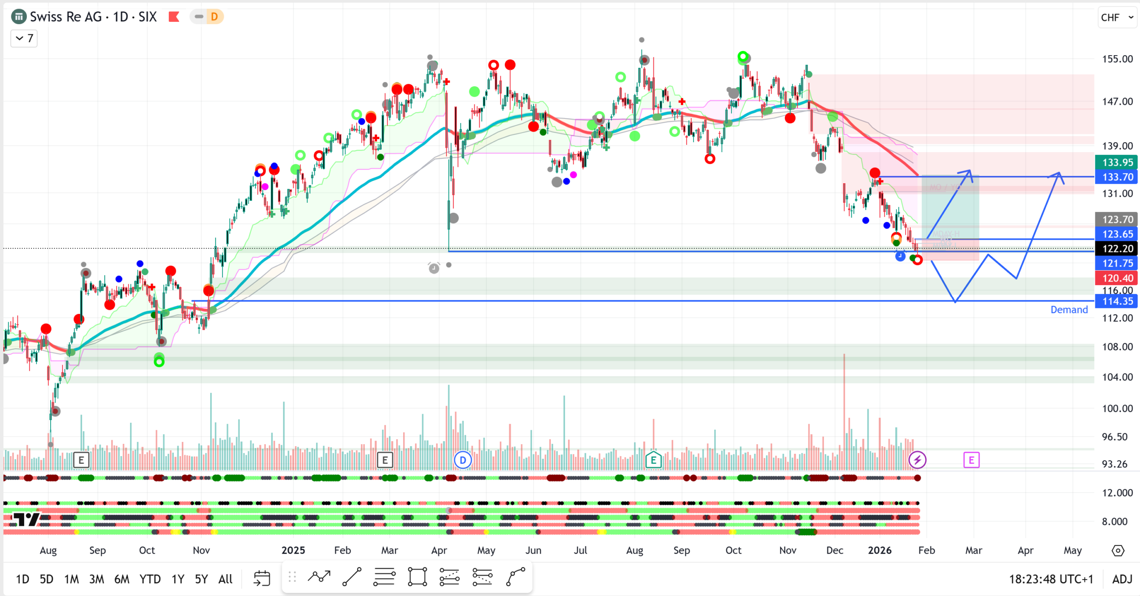1140x596 pixels.
Task: Select the curve drawing tool
Action: click(x=516, y=577)
